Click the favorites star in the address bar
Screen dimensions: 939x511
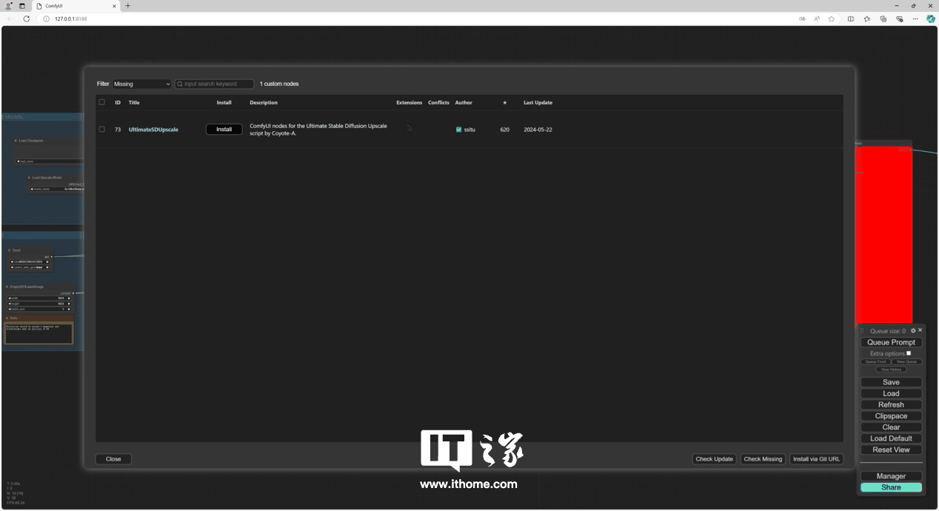(x=831, y=19)
